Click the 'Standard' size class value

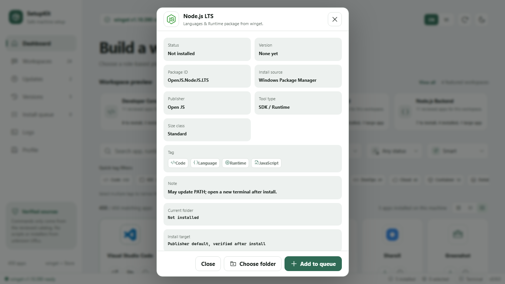click(177, 134)
